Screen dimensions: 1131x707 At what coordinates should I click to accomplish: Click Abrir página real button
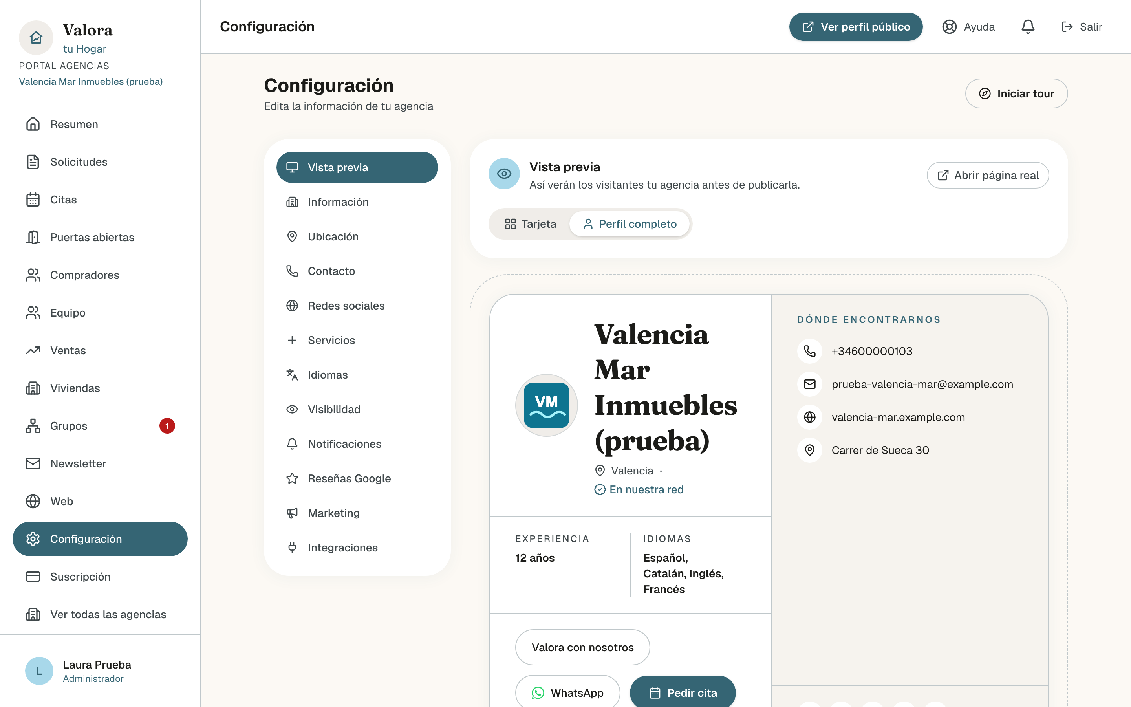tap(988, 175)
